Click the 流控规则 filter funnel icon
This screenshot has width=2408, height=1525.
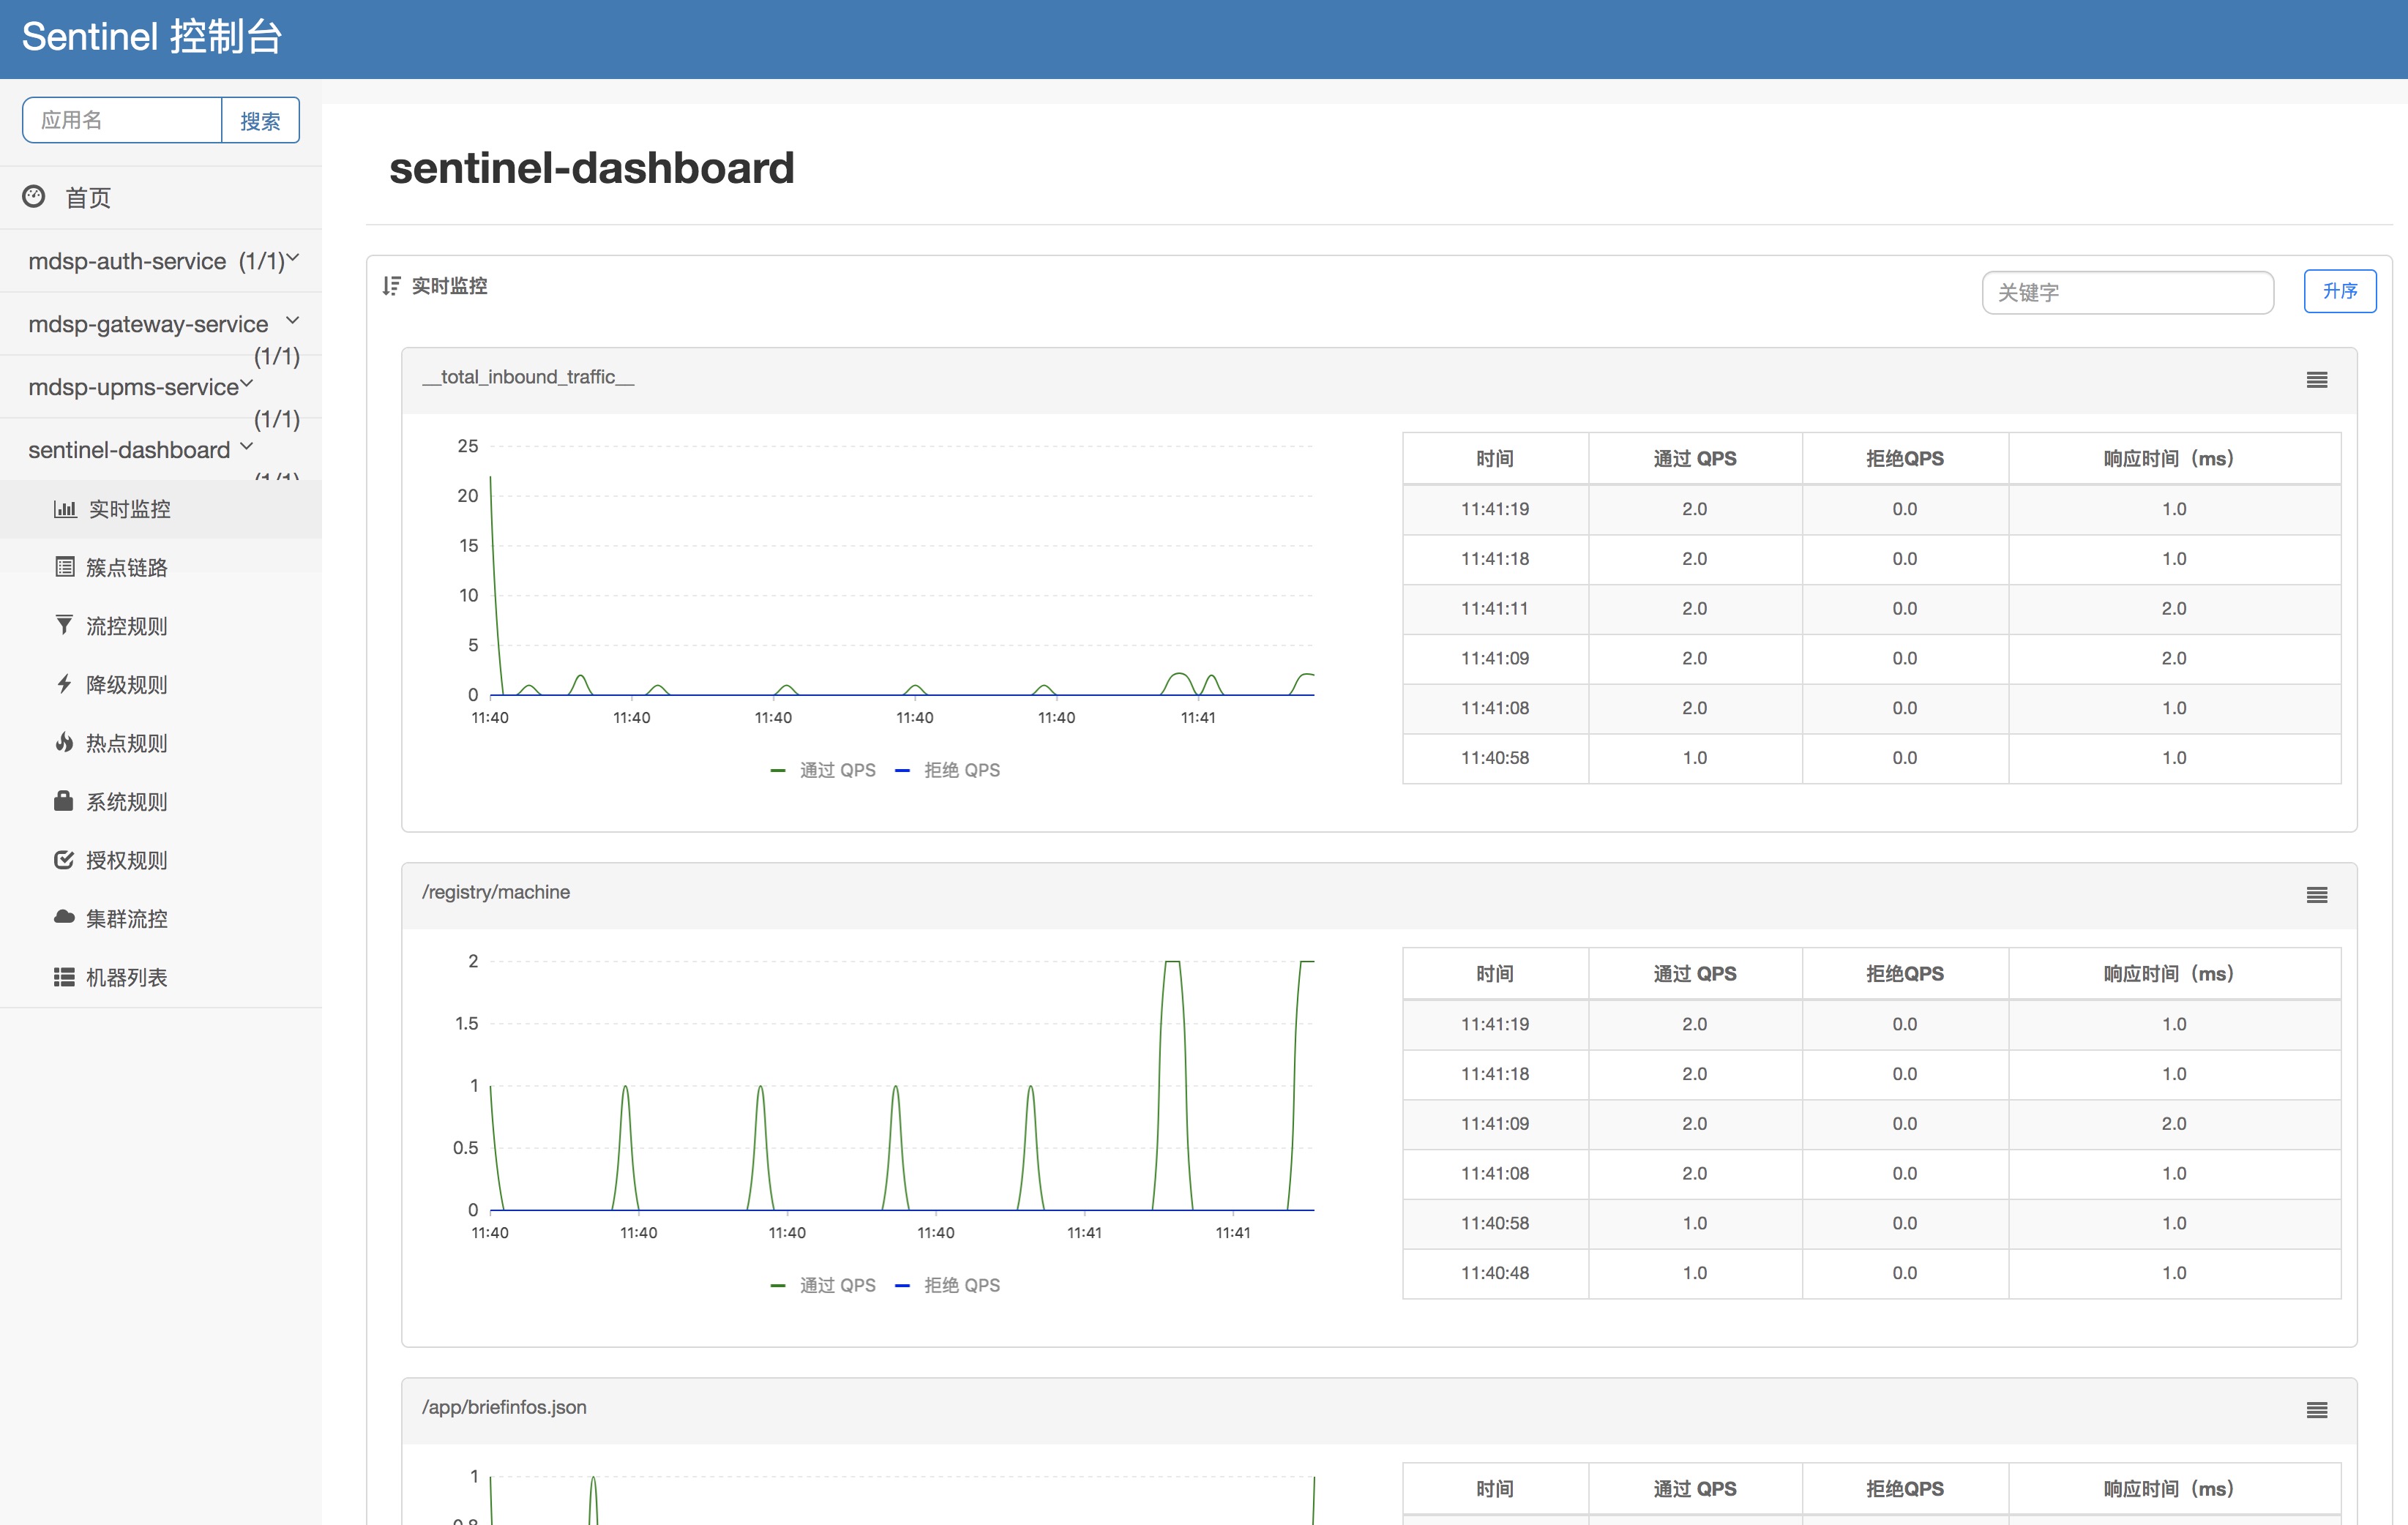64,625
